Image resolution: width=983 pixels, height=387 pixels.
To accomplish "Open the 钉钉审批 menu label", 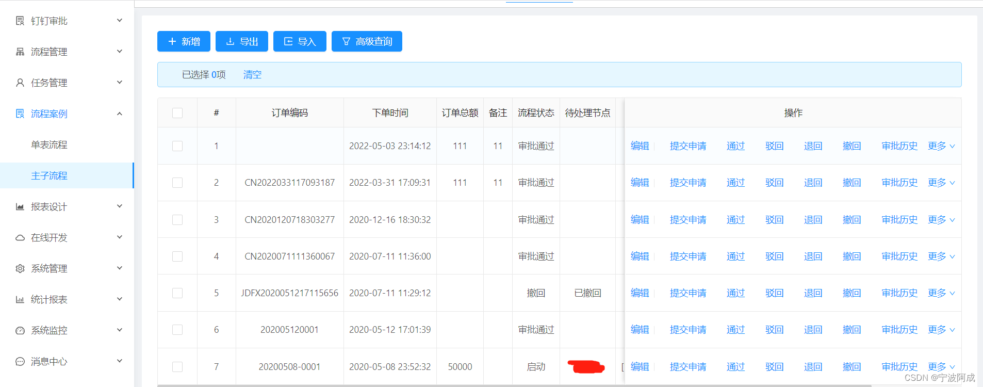I will pyautogui.click(x=49, y=21).
